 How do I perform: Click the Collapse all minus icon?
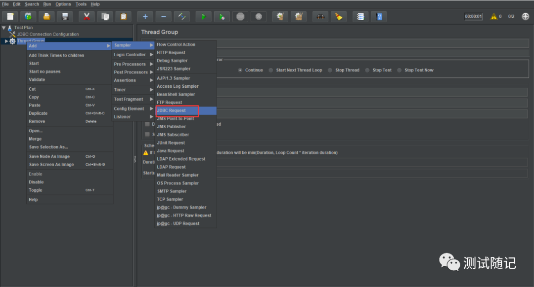[x=164, y=16]
